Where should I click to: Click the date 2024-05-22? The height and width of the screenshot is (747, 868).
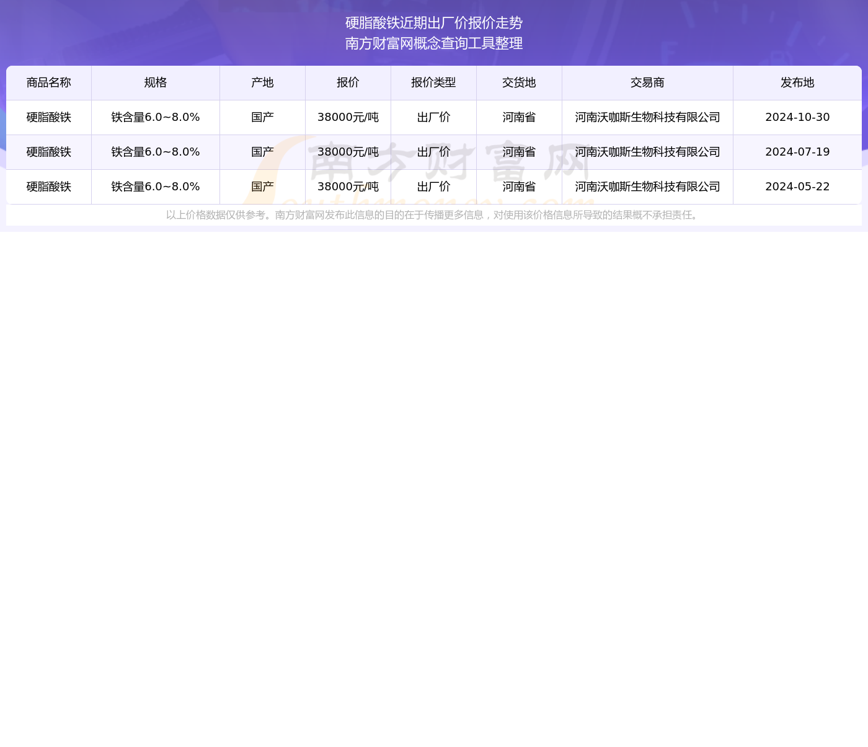(x=797, y=187)
